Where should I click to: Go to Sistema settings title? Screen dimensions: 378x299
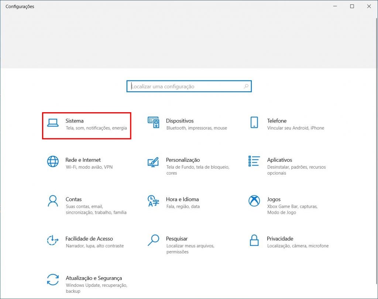click(x=75, y=121)
